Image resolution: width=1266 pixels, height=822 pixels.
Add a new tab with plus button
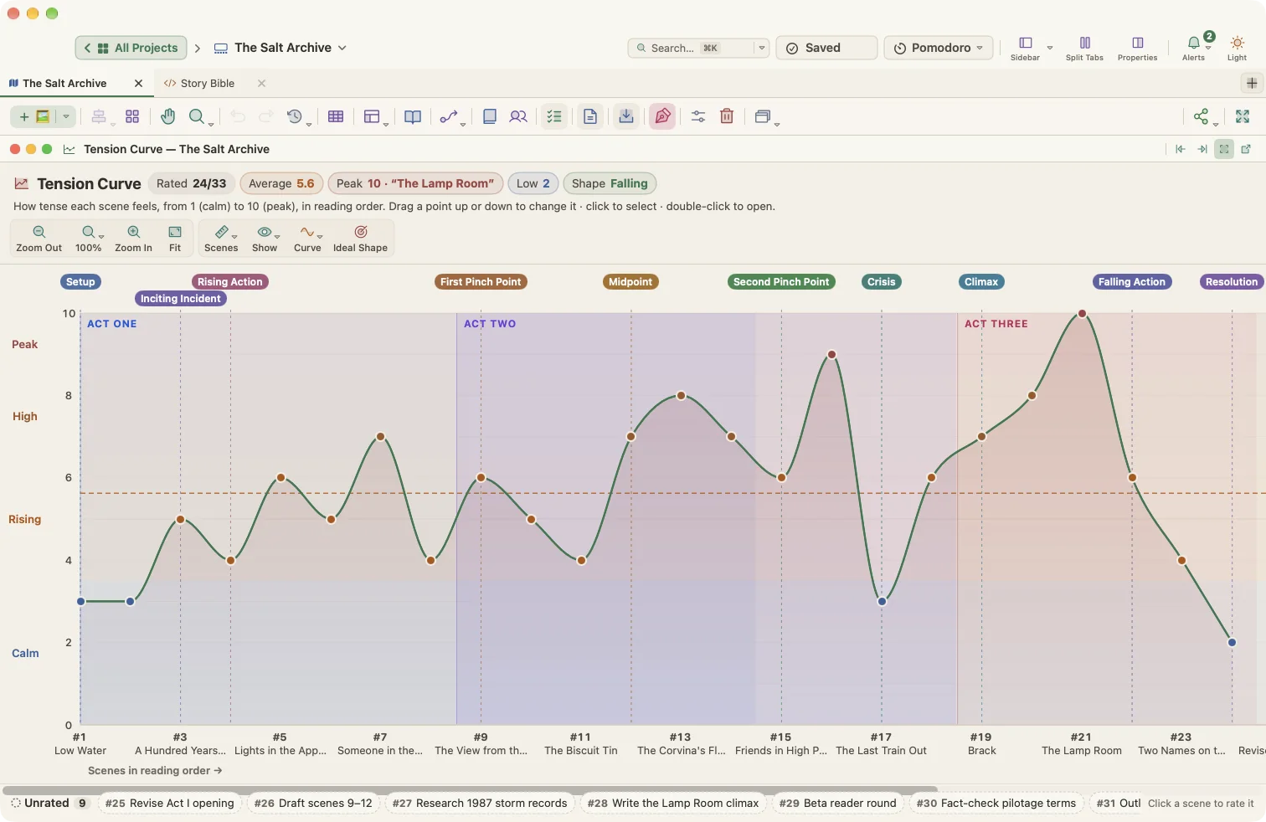(1252, 83)
